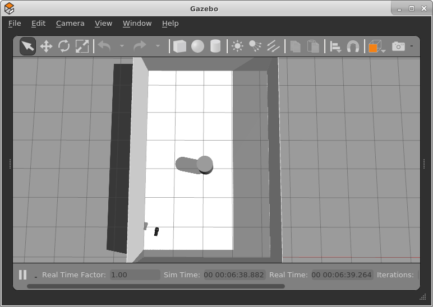
Task: Open the Align tool
Action: point(335,46)
